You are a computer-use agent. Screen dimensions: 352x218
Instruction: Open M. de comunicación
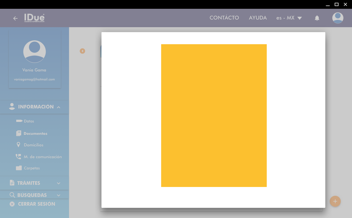pos(43,157)
